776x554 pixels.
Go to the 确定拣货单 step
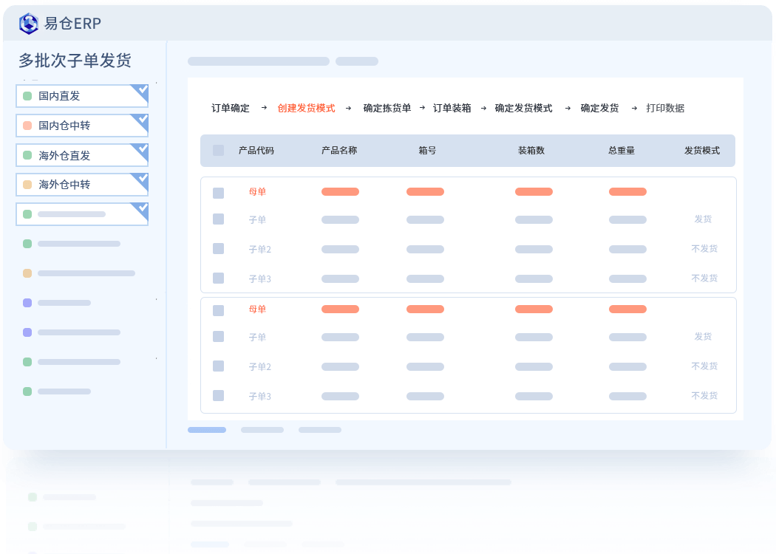click(x=387, y=108)
